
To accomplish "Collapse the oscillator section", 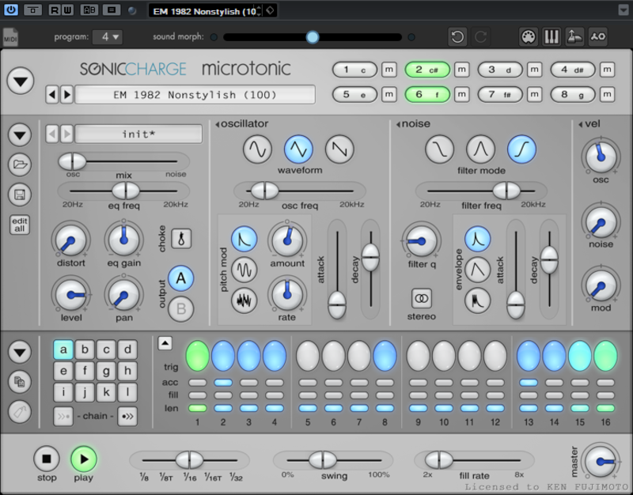I will pyautogui.click(x=218, y=124).
